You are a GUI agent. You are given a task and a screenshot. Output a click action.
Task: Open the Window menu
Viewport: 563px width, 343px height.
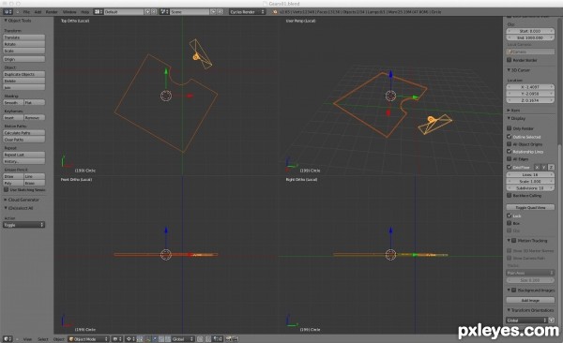(69, 12)
